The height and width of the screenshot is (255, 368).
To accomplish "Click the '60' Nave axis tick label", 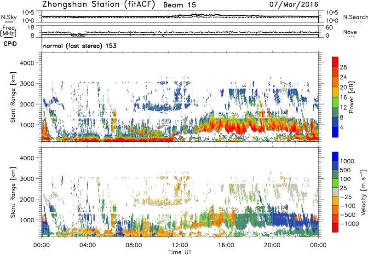I will pyautogui.click(x=329, y=28).
